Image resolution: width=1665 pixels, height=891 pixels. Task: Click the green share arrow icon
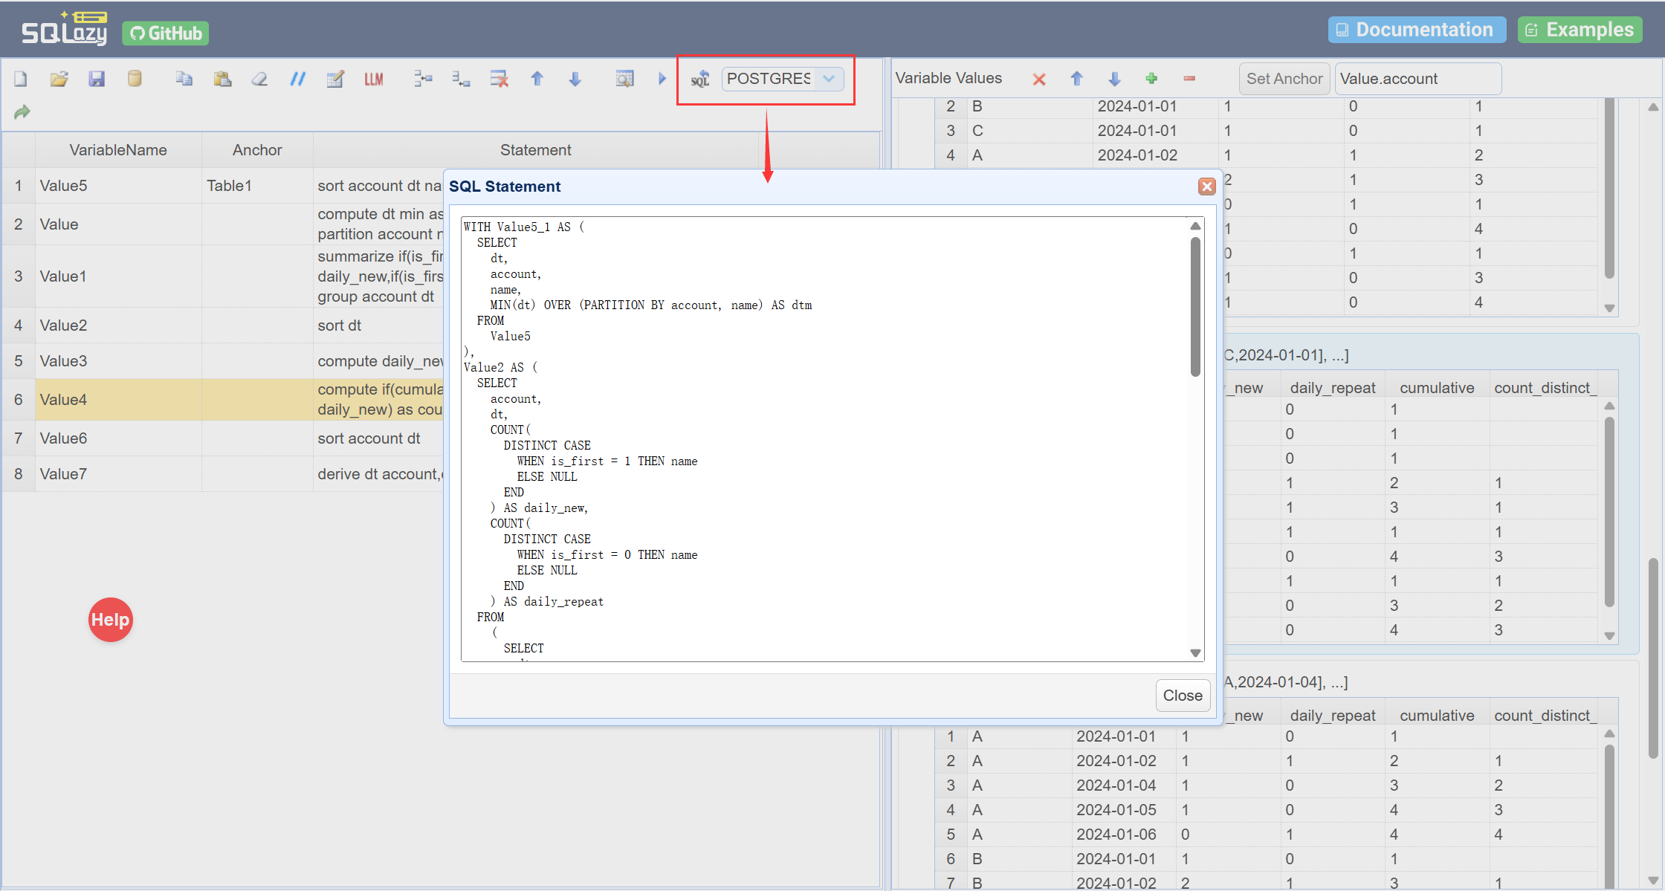tap(22, 112)
